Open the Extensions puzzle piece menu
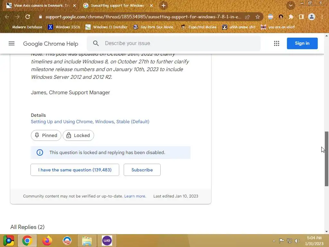The image size is (329, 247). [x=291, y=17]
